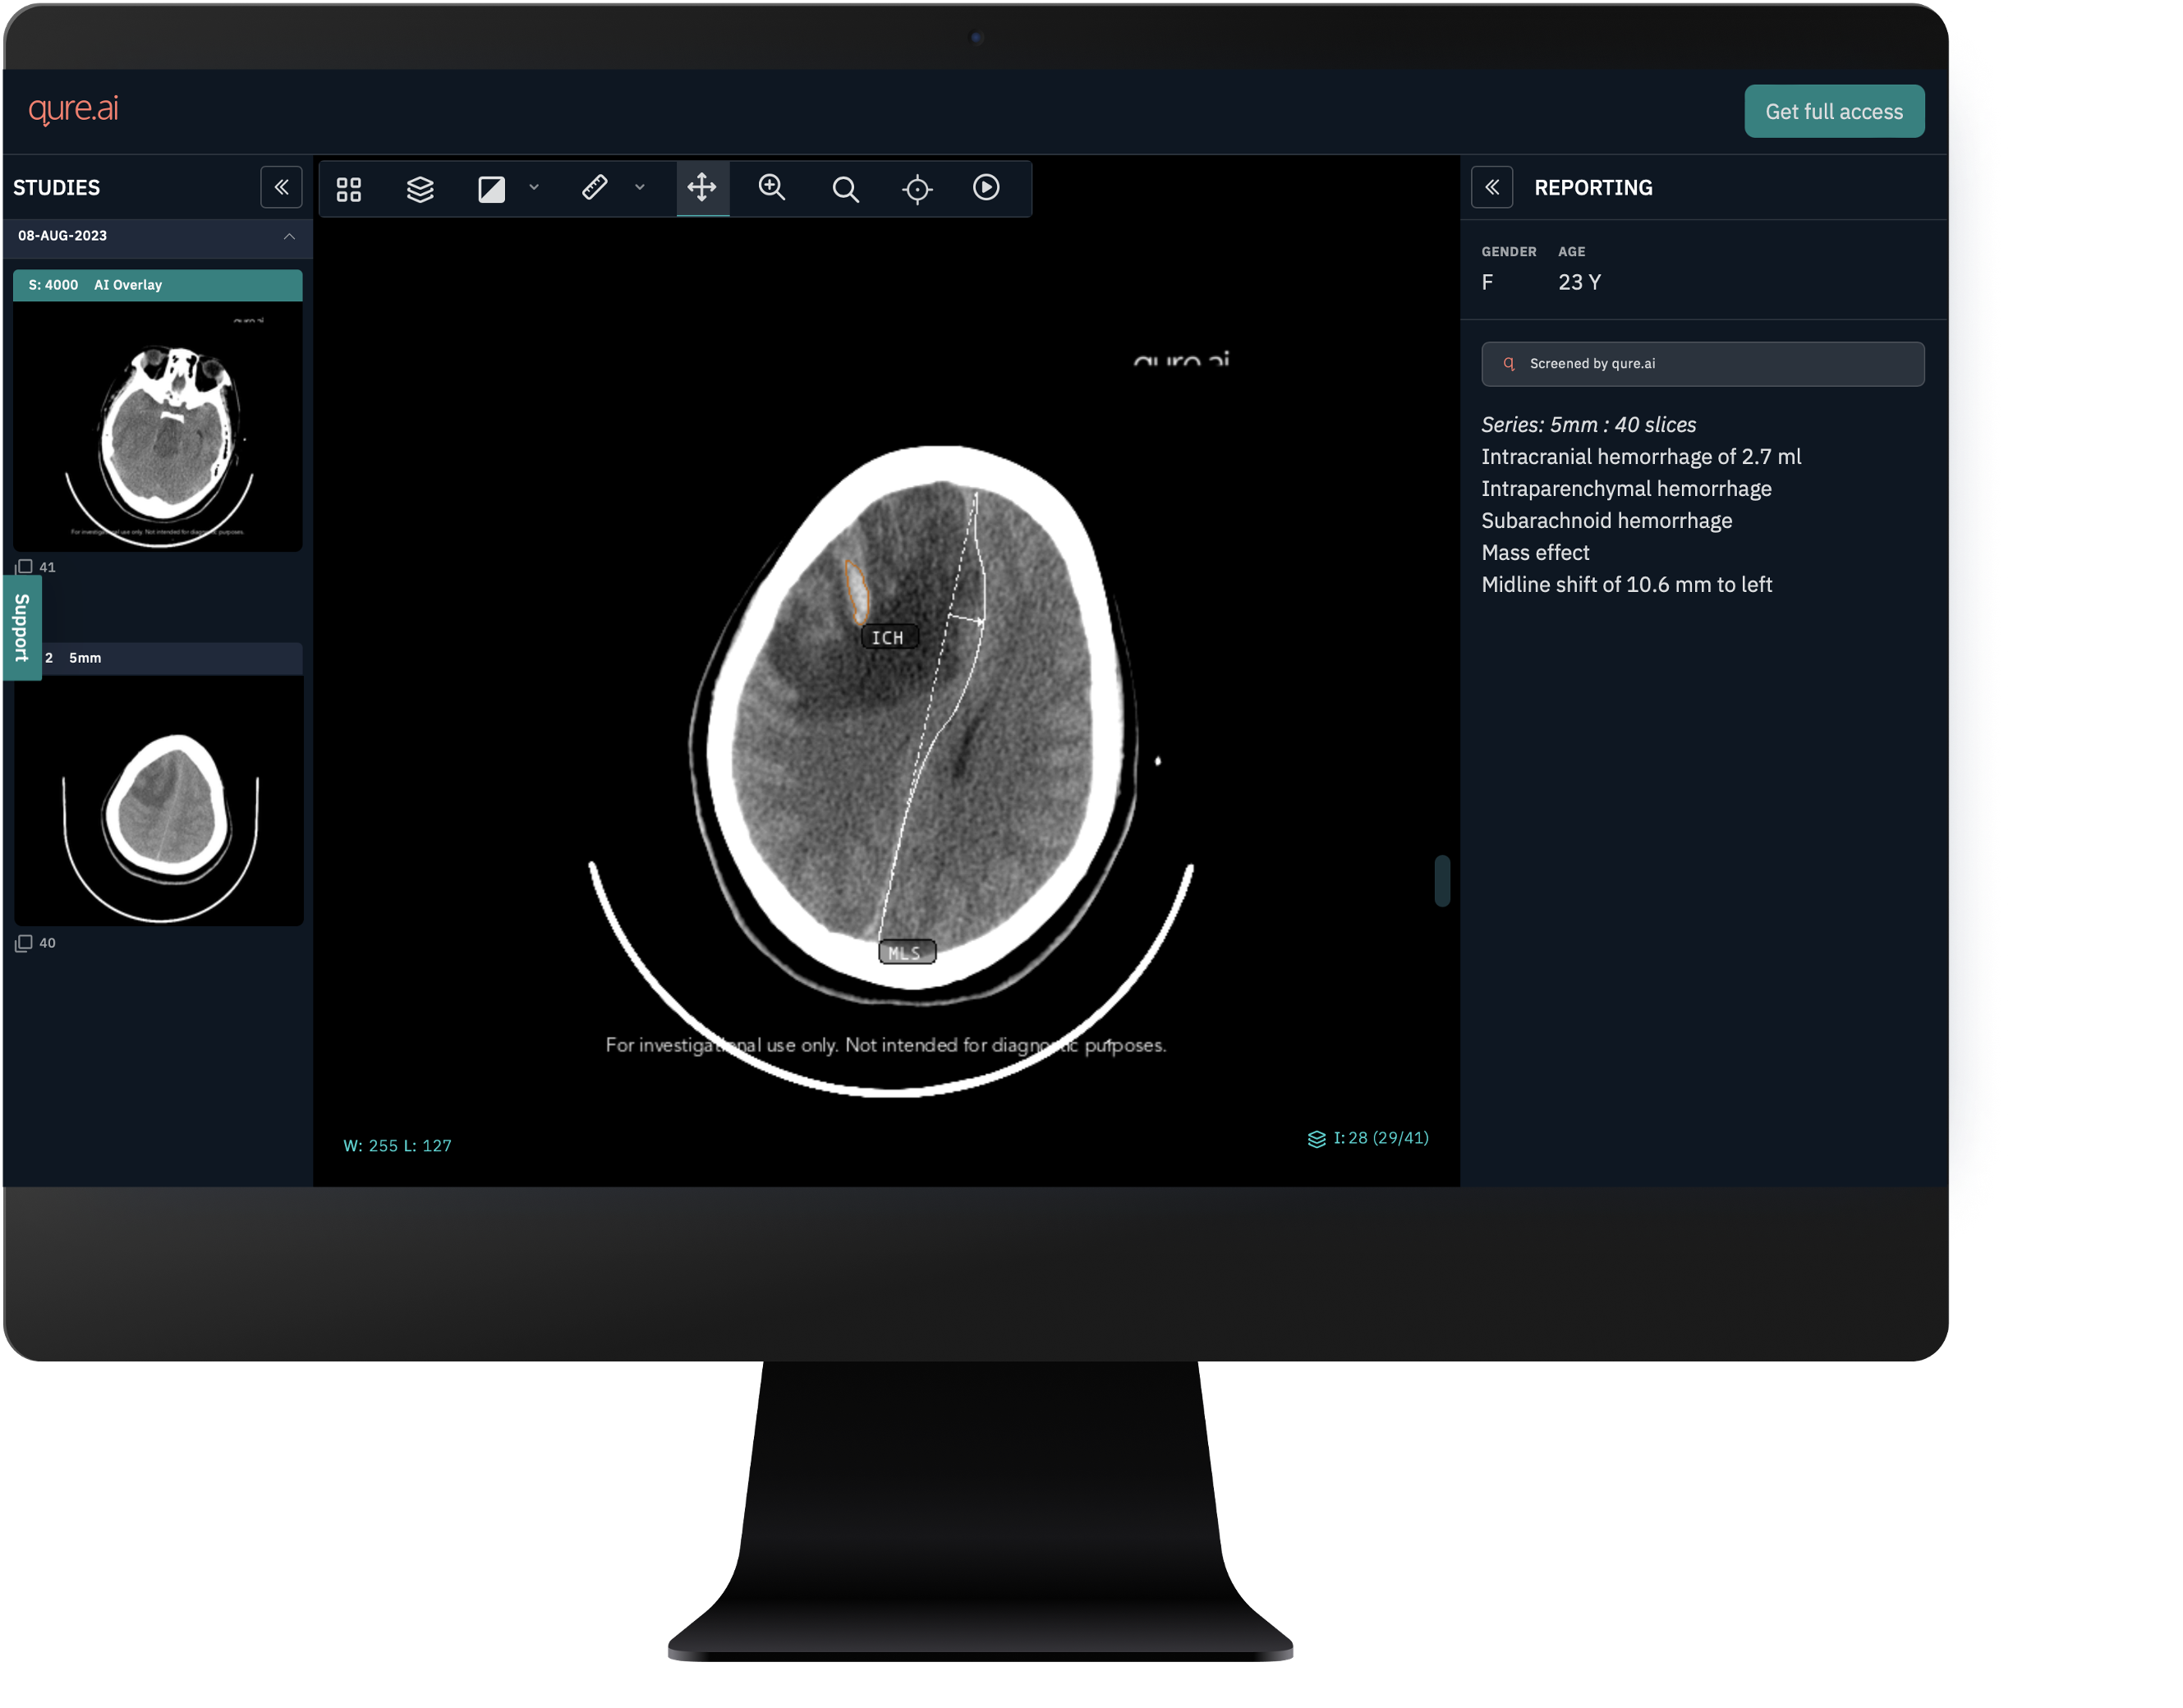The image size is (2183, 1708).
Task: Click 'Intraparenchymal hemorrhage' finding
Action: click(1626, 489)
